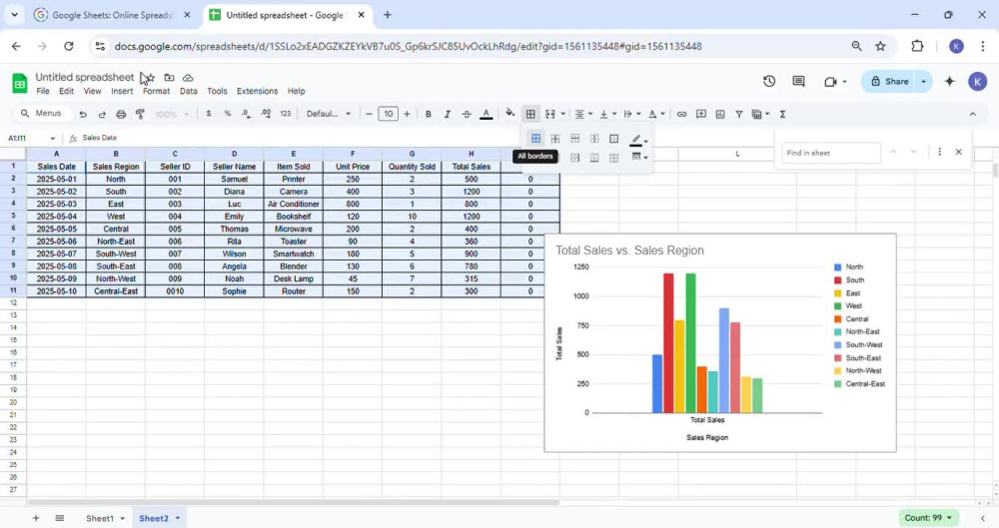Click the Insert chart icon

[720, 114]
